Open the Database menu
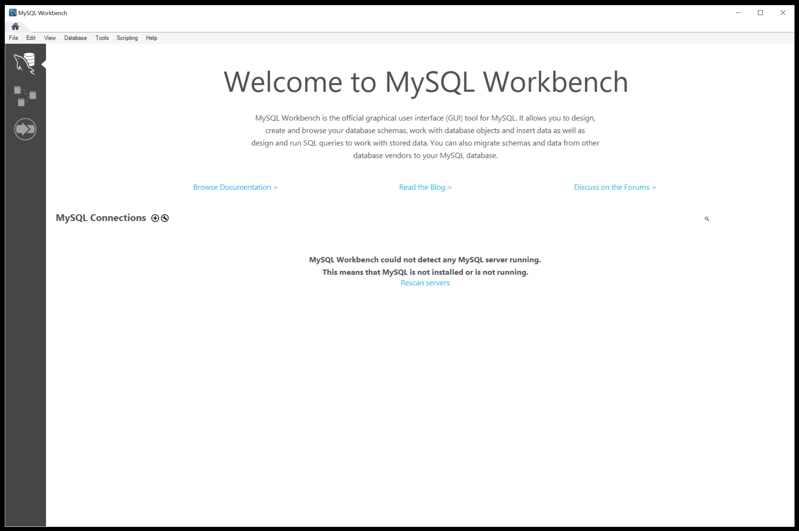Screen dimensions: 799x531 coord(75,38)
